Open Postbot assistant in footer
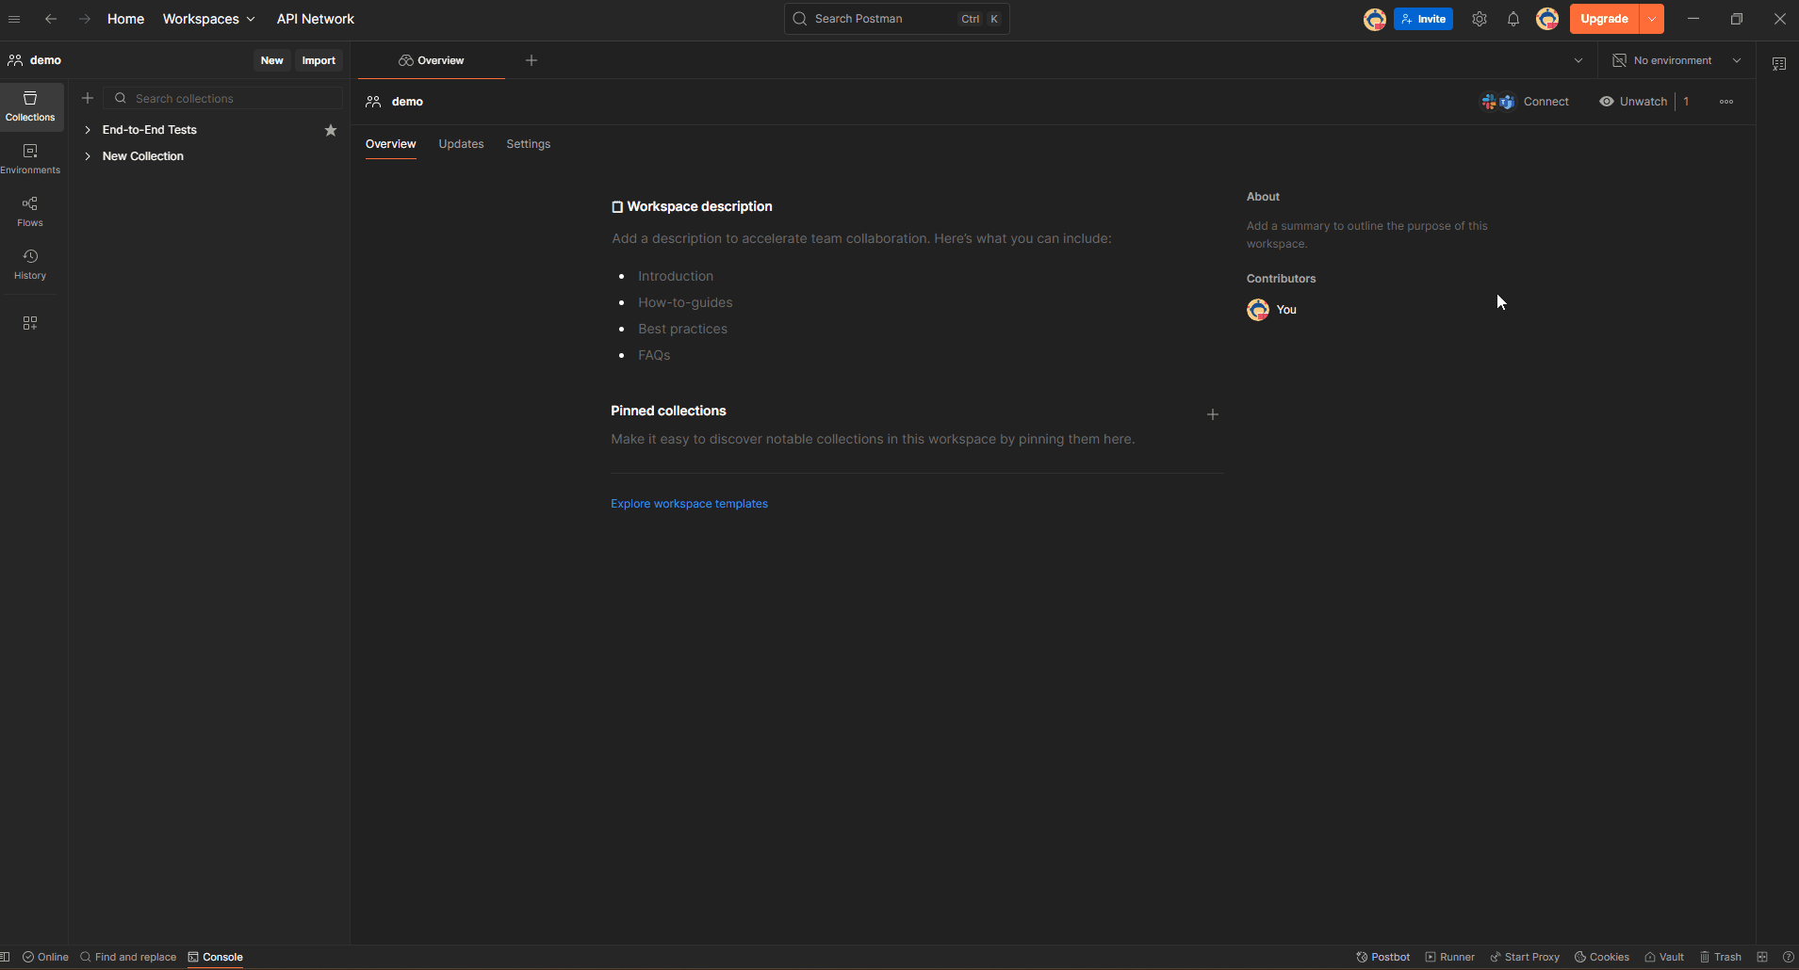The image size is (1799, 970). [1382, 957]
